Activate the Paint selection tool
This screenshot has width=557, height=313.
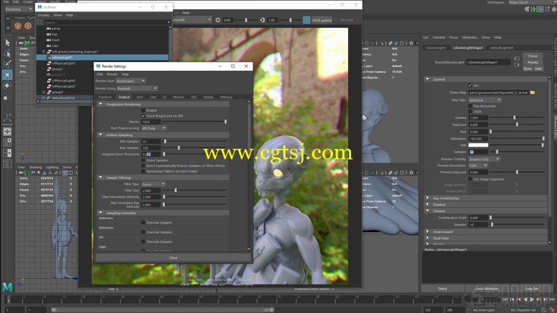click(x=7, y=64)
